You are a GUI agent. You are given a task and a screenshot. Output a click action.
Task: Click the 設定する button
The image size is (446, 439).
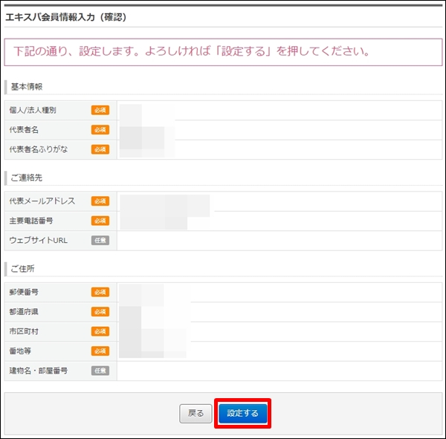[242, 413]
